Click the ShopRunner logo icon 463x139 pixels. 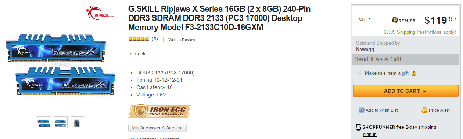tap(358, 127)
